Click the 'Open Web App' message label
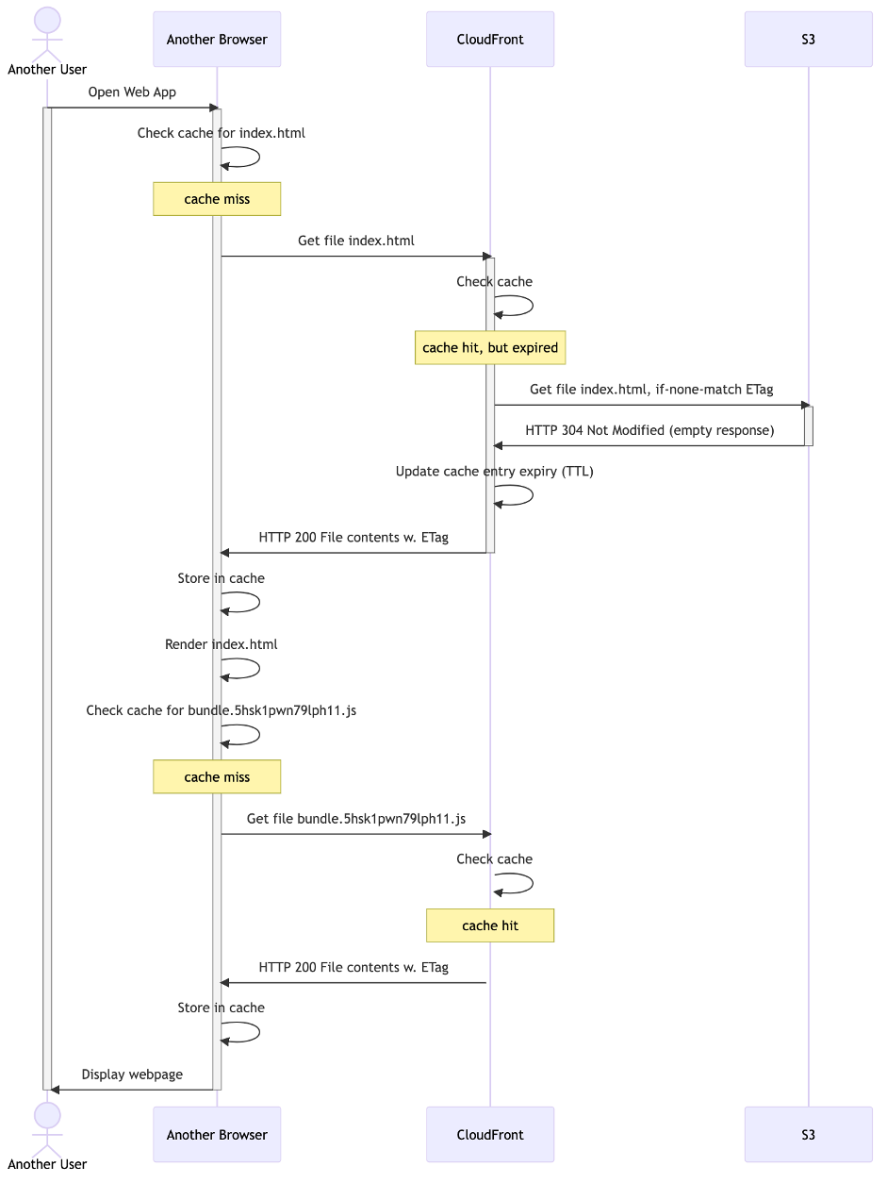 [x=132, y=92]
